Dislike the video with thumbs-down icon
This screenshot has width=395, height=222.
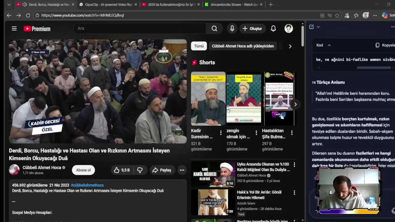[x=140, y=170]
